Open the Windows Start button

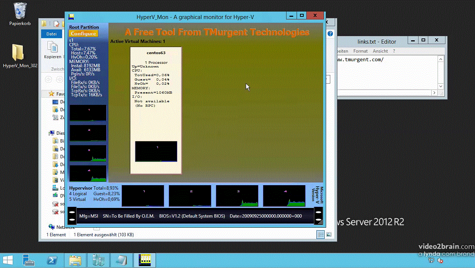(x=8, y=260)
